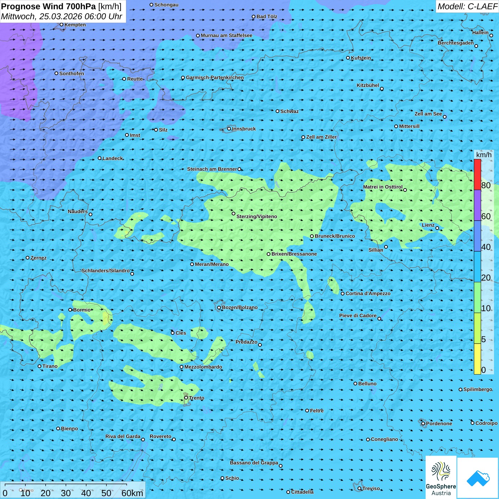Viewport: 499px width, 499px height.
Task: Click the Bozen/Bolzano city marker
Action: [x=219, y=308]
